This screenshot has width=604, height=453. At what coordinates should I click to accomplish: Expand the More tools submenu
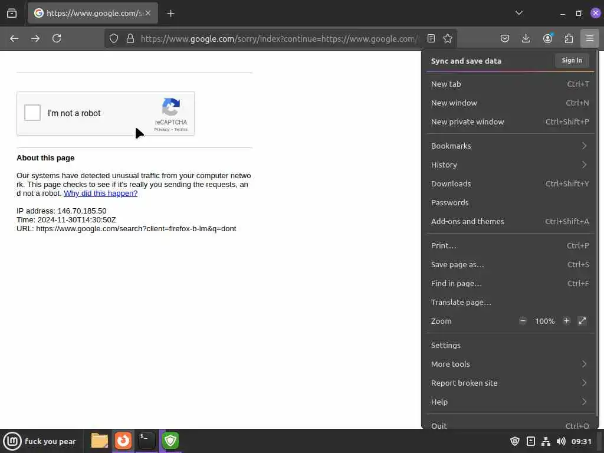(x=510, y=365)
